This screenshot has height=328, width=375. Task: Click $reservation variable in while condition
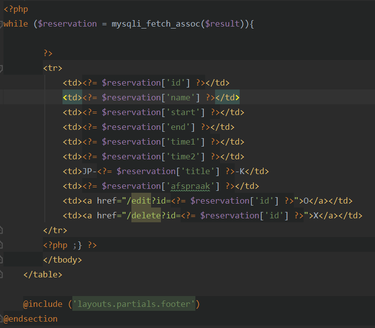pos(67,24)
